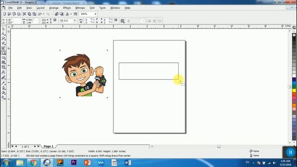Image resolution: width=297 pixels, height=167 pixels.
Task: Select the Rectangle tool in toolbox
Action: 3,53
